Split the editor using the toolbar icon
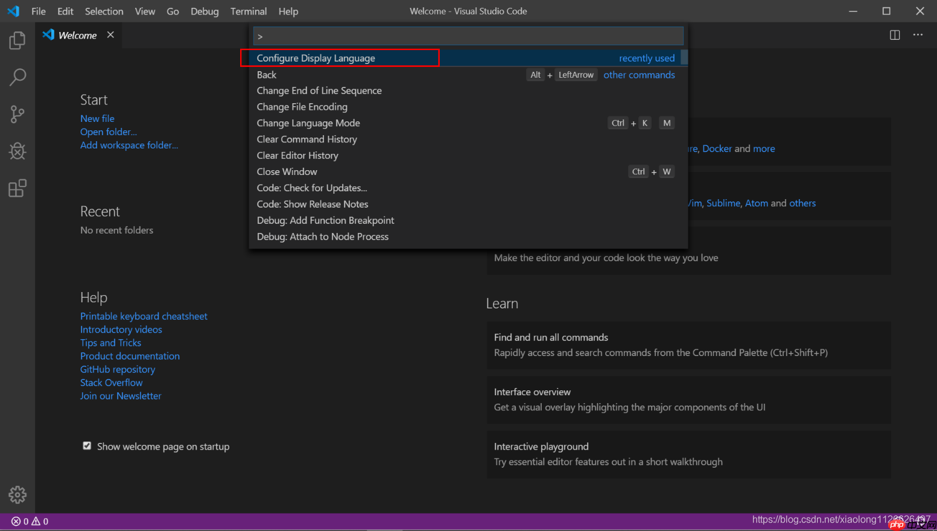937x531 pixels. (x=894, y=35)
